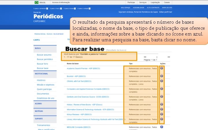Open Histórico in sidebar

pos(41,80)
